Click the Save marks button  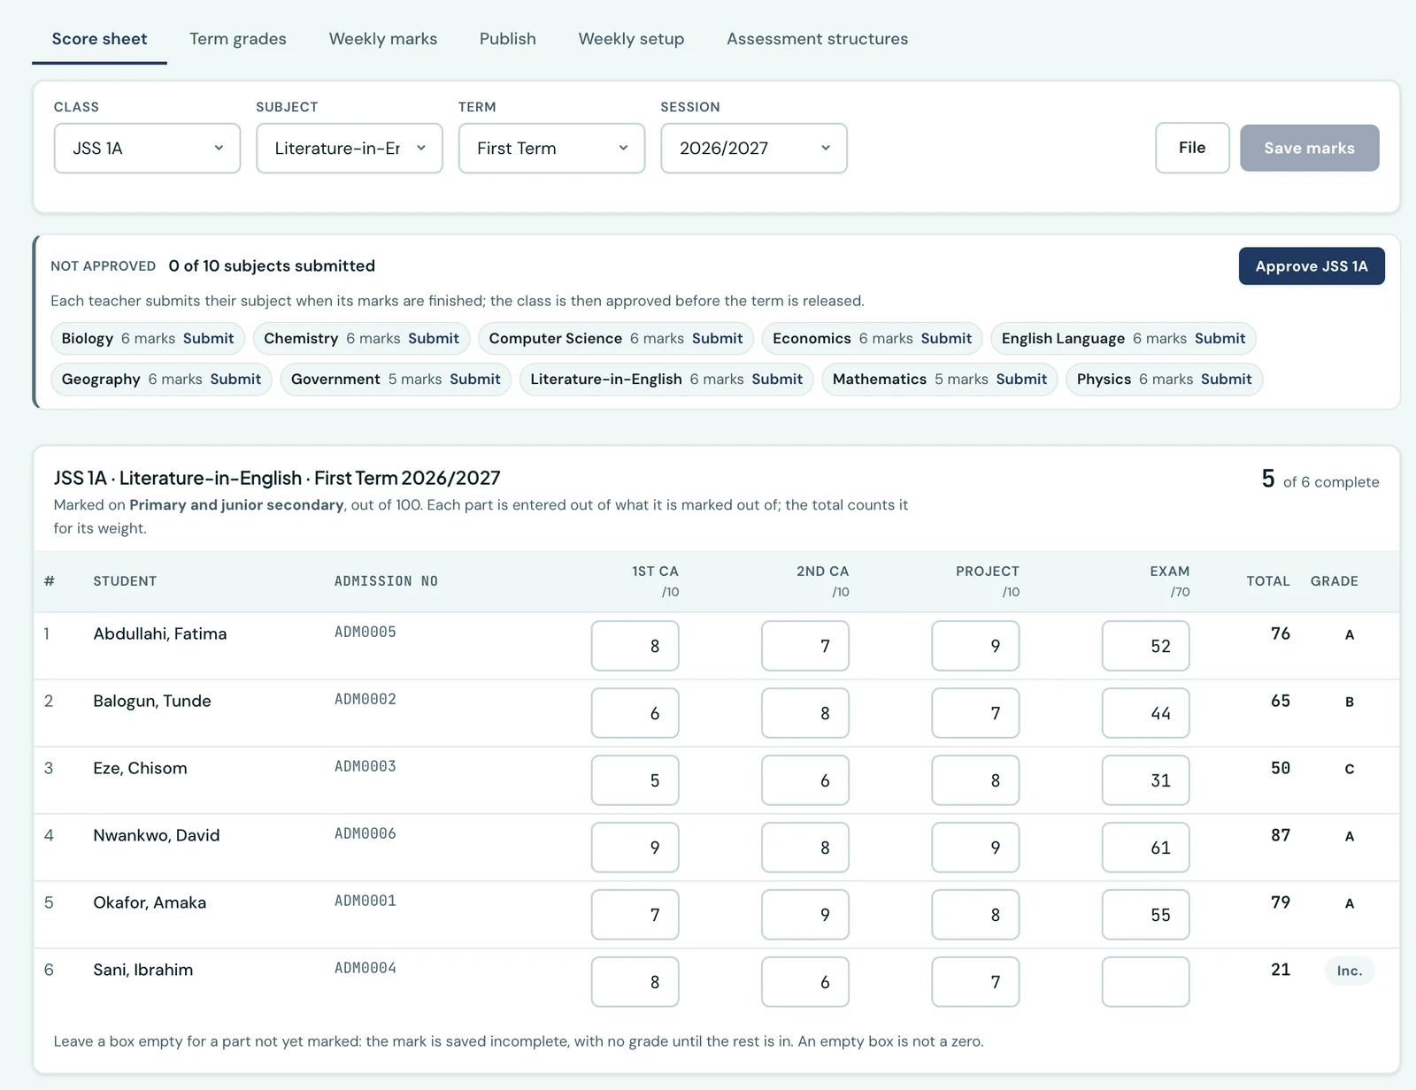(x=1310, y=148)
